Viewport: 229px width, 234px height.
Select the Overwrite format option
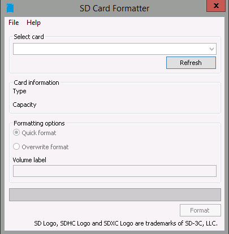[41, 147]
